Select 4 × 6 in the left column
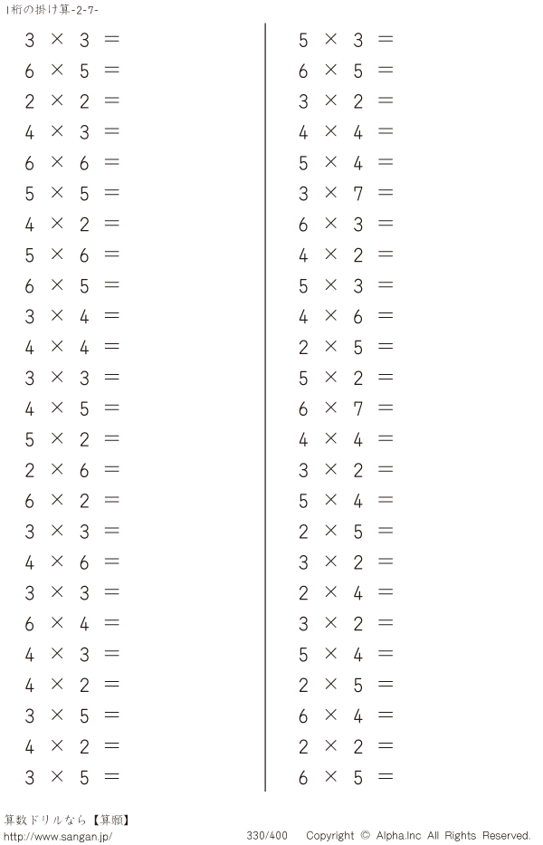 coord(72,562)
